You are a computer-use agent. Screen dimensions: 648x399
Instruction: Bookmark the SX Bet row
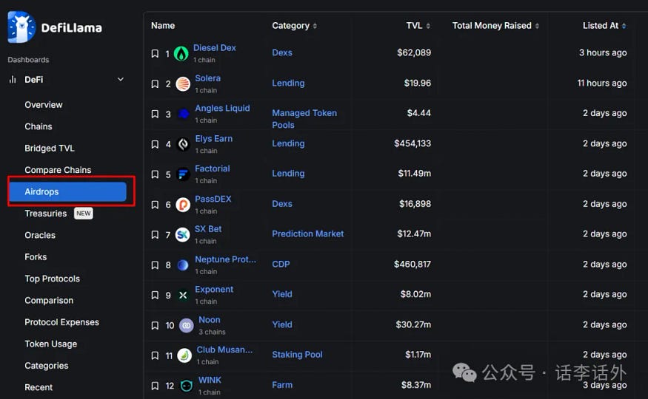(x=155, y=235)
